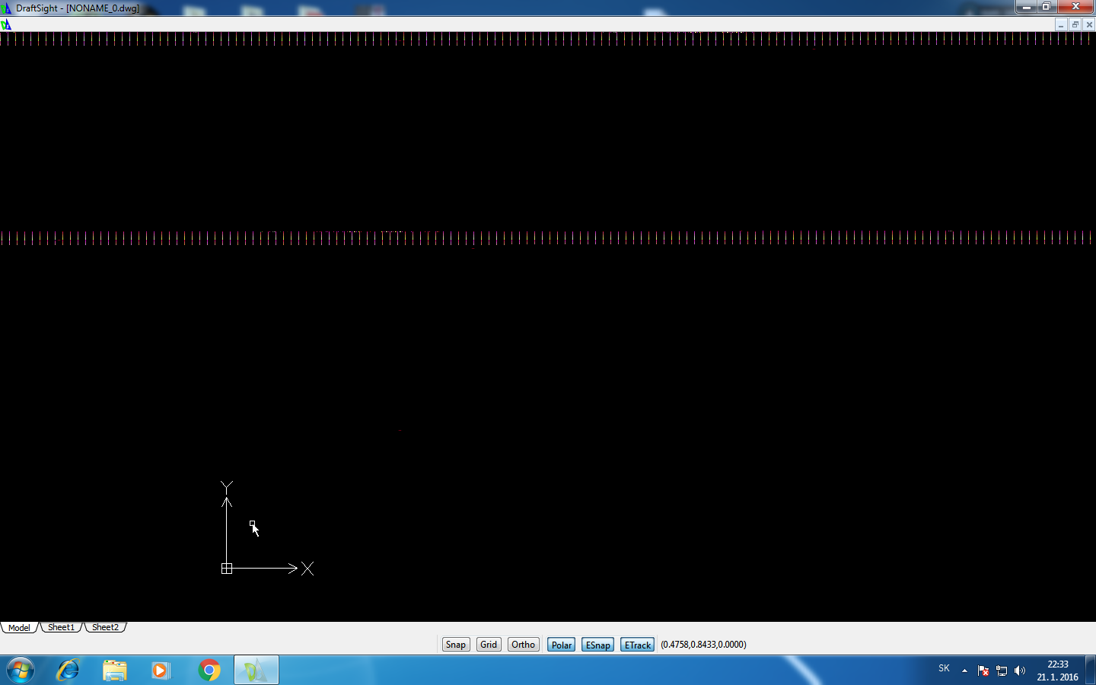
Task: Open Windows Explorer folder icon
Action: click(x=115, y=671)
